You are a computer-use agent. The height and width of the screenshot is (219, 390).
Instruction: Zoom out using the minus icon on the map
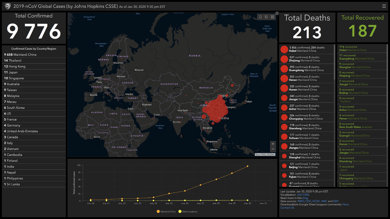pos(273,150)
